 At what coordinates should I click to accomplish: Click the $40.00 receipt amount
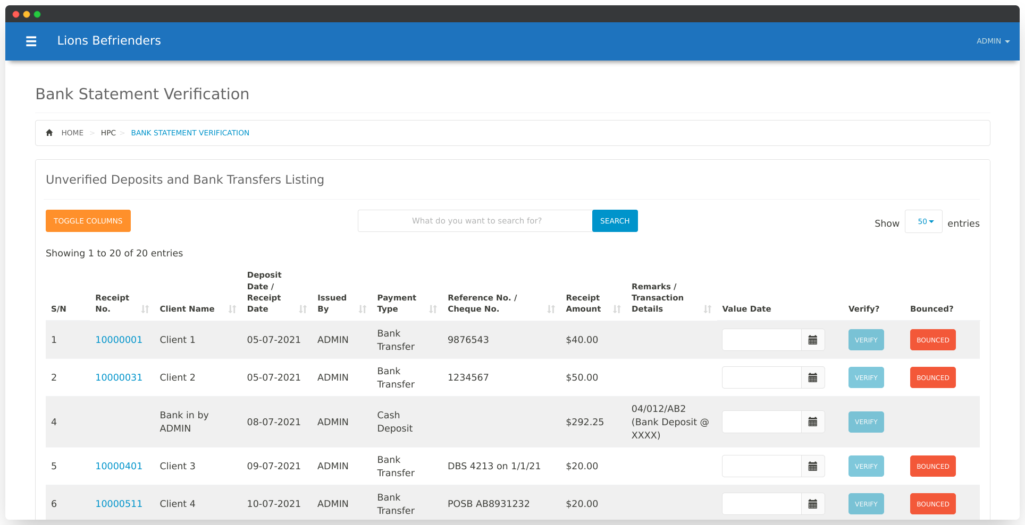coord(582,340)
